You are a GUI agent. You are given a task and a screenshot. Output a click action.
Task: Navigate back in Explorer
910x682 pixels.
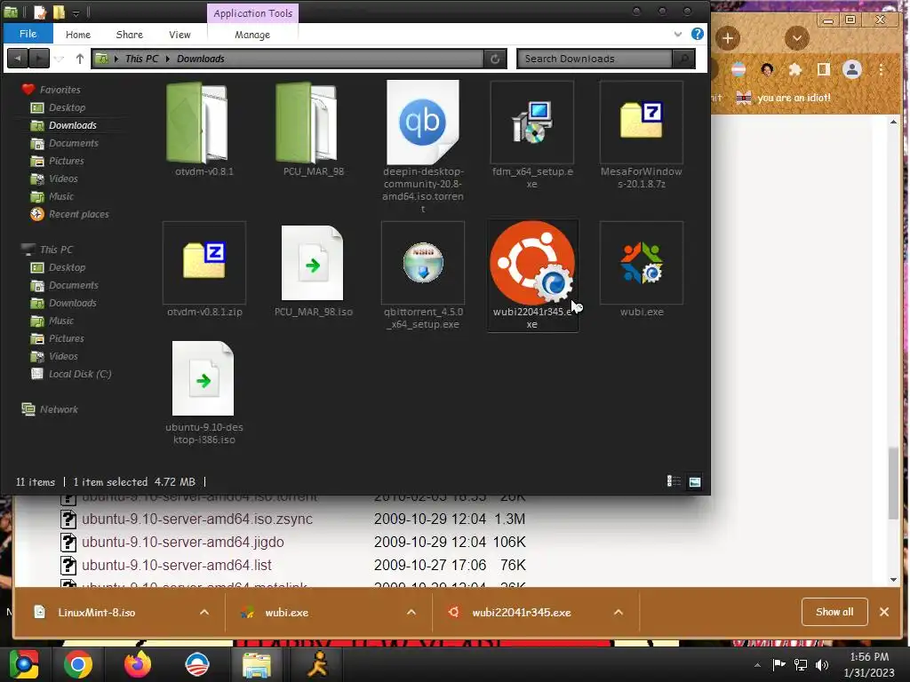(x=18, y=59)
